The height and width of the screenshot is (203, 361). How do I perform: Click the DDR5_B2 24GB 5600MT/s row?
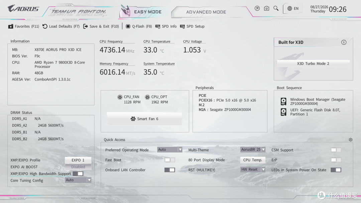[38, 139]
